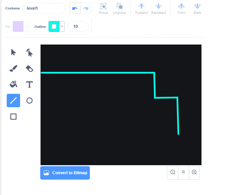
Task: Expand the Outline color dropdown arrow
Action: click(x=62, y=26)
